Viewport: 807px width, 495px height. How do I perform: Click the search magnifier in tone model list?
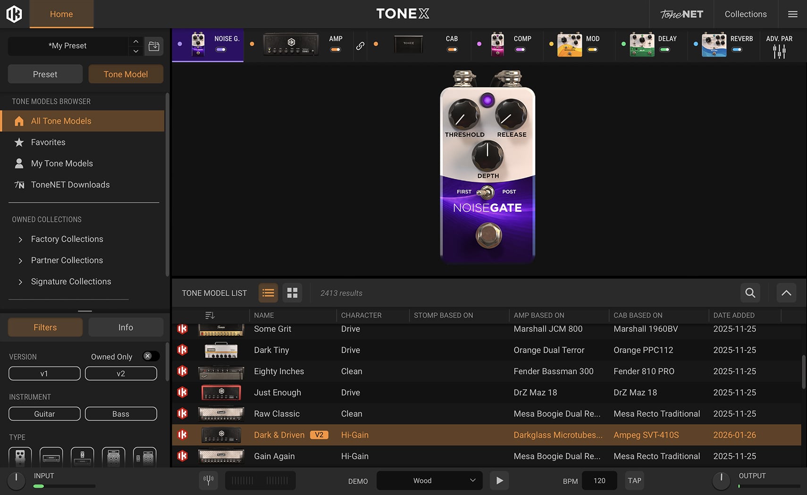(x=750, y=293)
